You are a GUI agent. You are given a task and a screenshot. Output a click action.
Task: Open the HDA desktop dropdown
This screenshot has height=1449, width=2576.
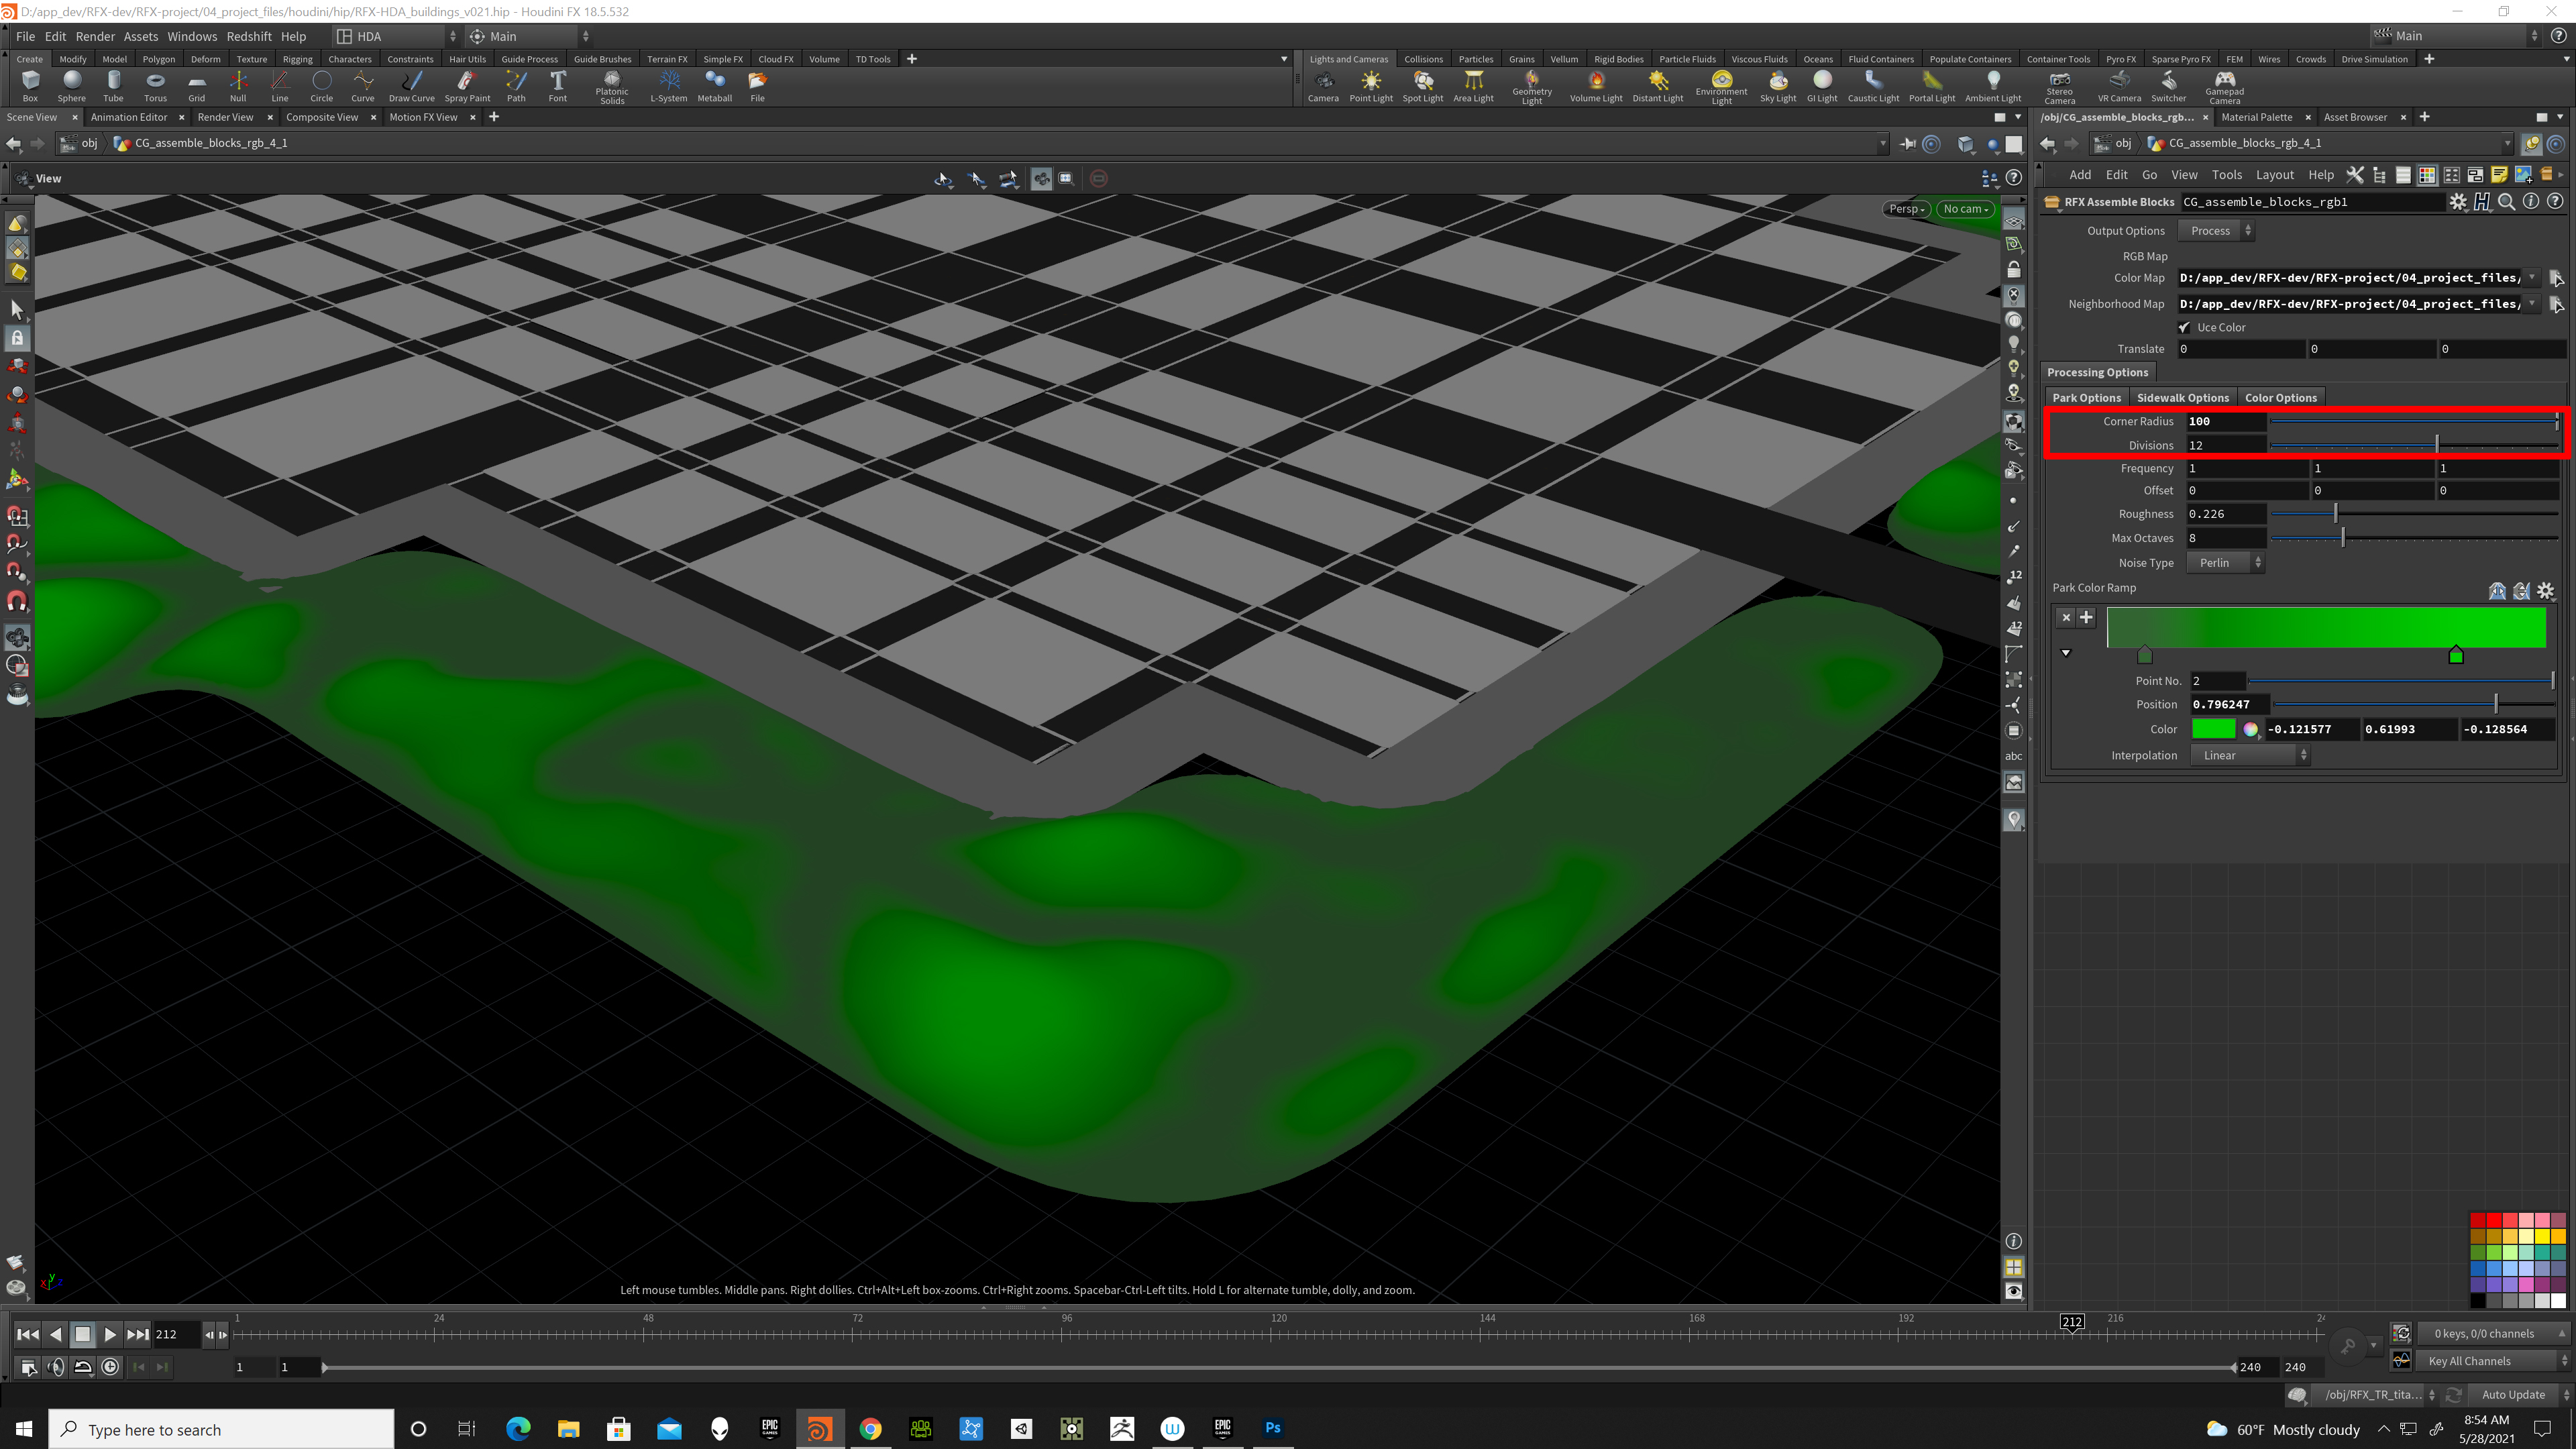396,36
